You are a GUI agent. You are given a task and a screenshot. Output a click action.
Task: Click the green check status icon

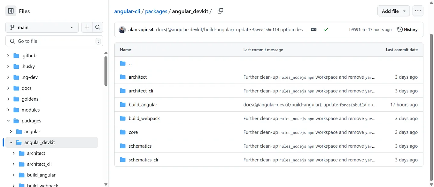tap(326, 29)
